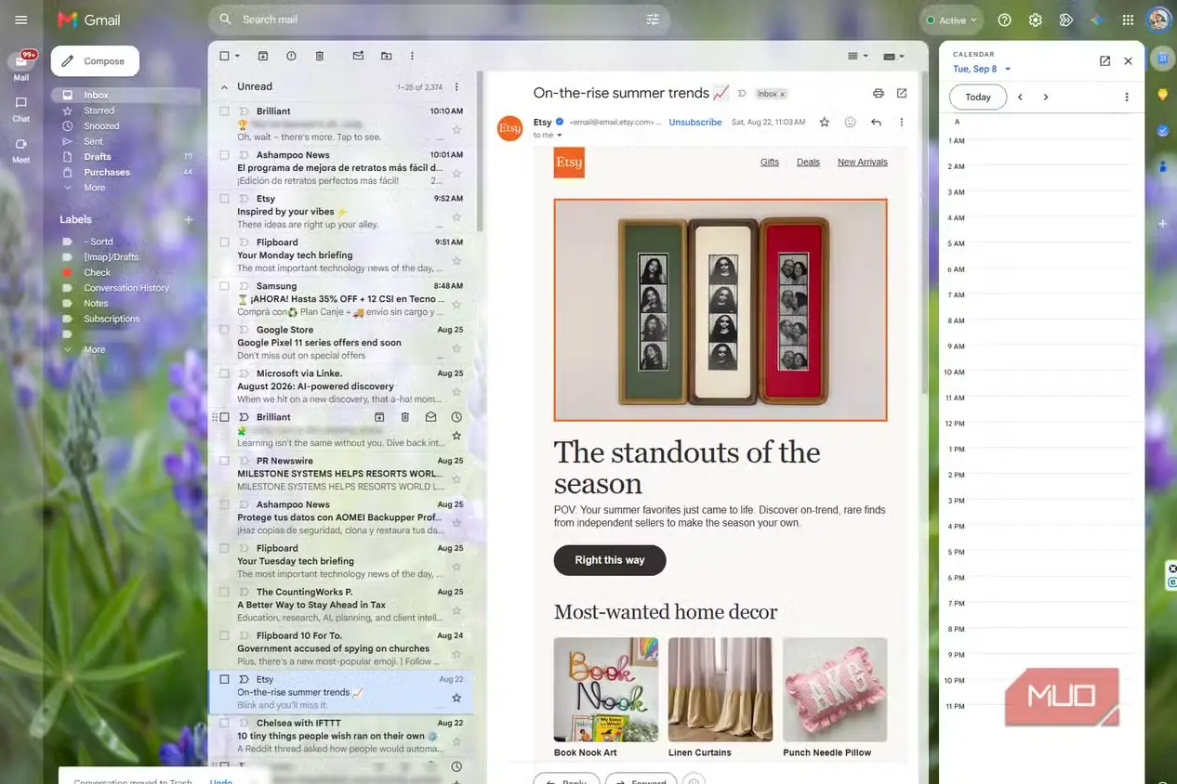The image size is (1177, 784).
Task: Switch to the Chat section
Action: pos(21,109)
